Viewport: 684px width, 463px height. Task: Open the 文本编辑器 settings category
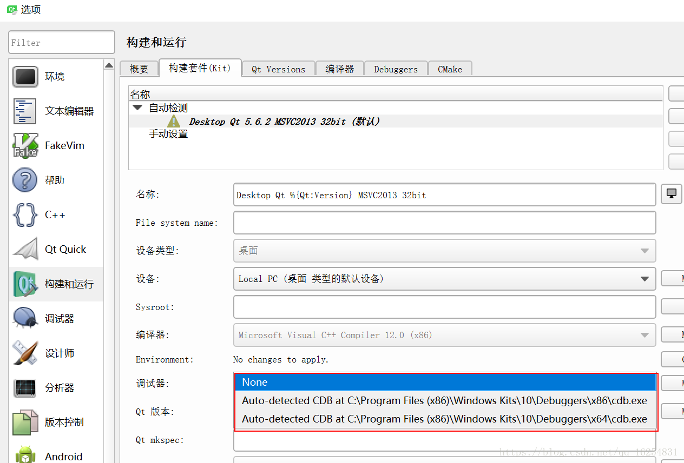pos(56,111)
